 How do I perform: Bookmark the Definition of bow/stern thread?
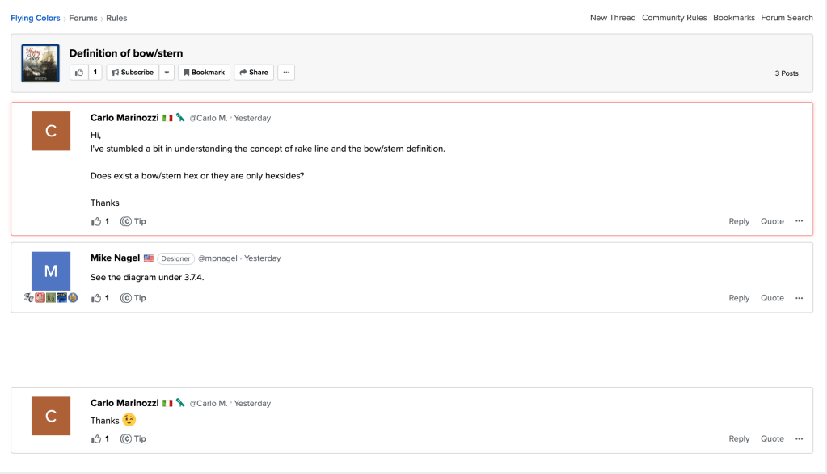coord(204,73)
